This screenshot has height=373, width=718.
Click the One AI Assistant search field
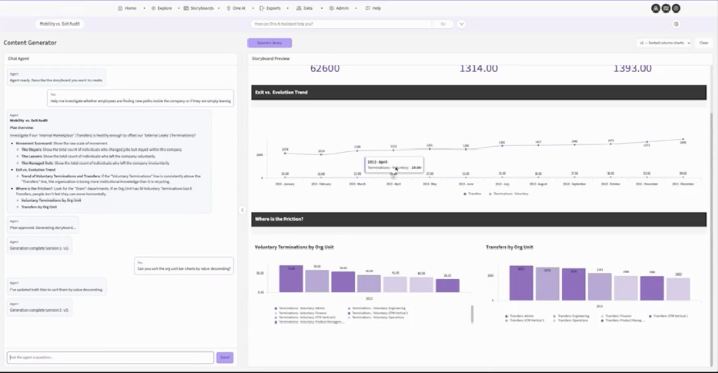[341, 24]
